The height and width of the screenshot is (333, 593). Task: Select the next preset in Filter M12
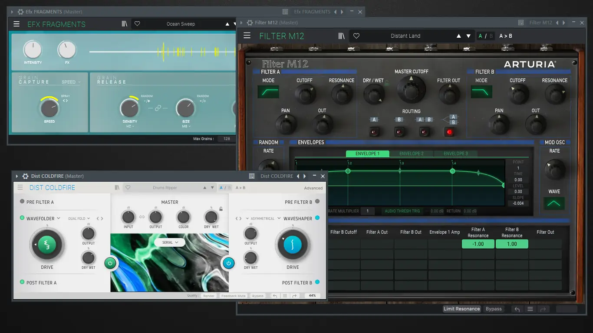[x=468, y=36]
